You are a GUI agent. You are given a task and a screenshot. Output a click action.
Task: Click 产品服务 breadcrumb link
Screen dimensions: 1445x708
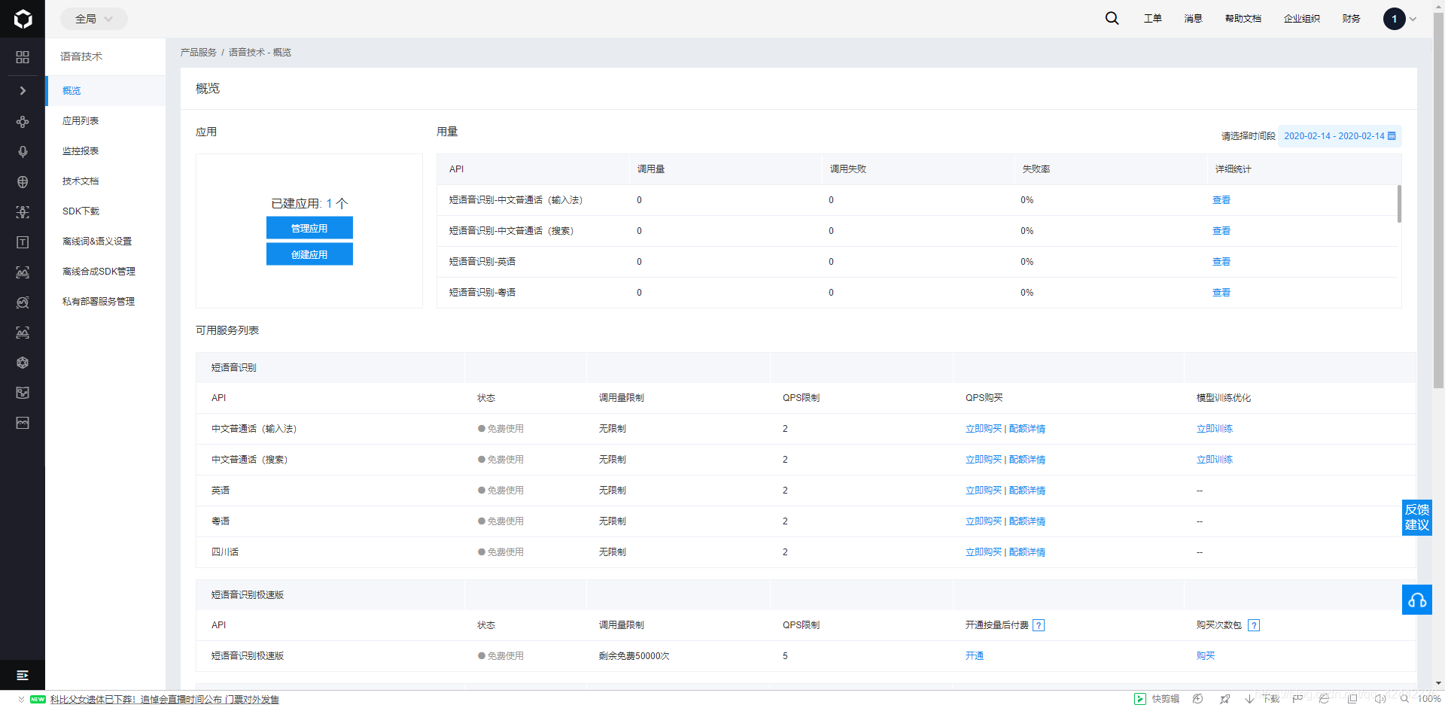pos(198,52)
